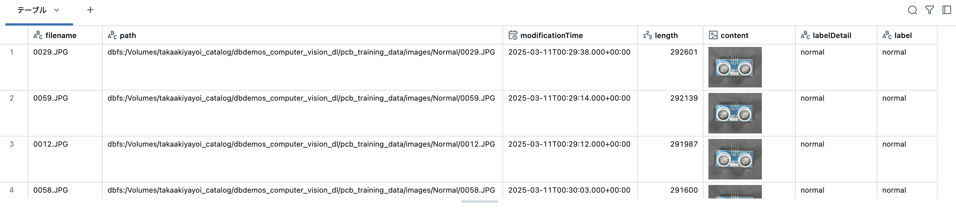Click the string type icon on label column
Viewport: 956px width, 208px height.
click(887, 35)
